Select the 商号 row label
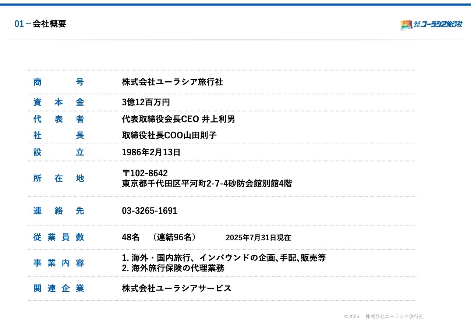The width and height of the screenshot is (471, 333). pos(59,82)
